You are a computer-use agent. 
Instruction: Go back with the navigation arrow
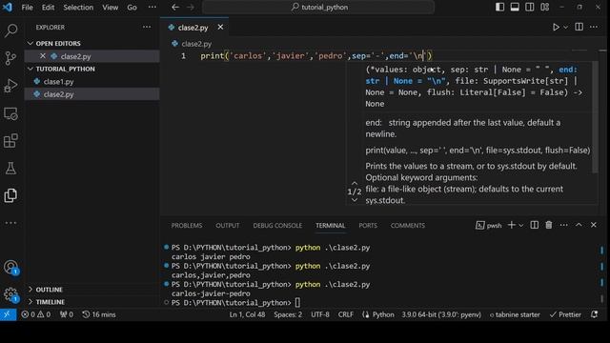click(175, 7)
